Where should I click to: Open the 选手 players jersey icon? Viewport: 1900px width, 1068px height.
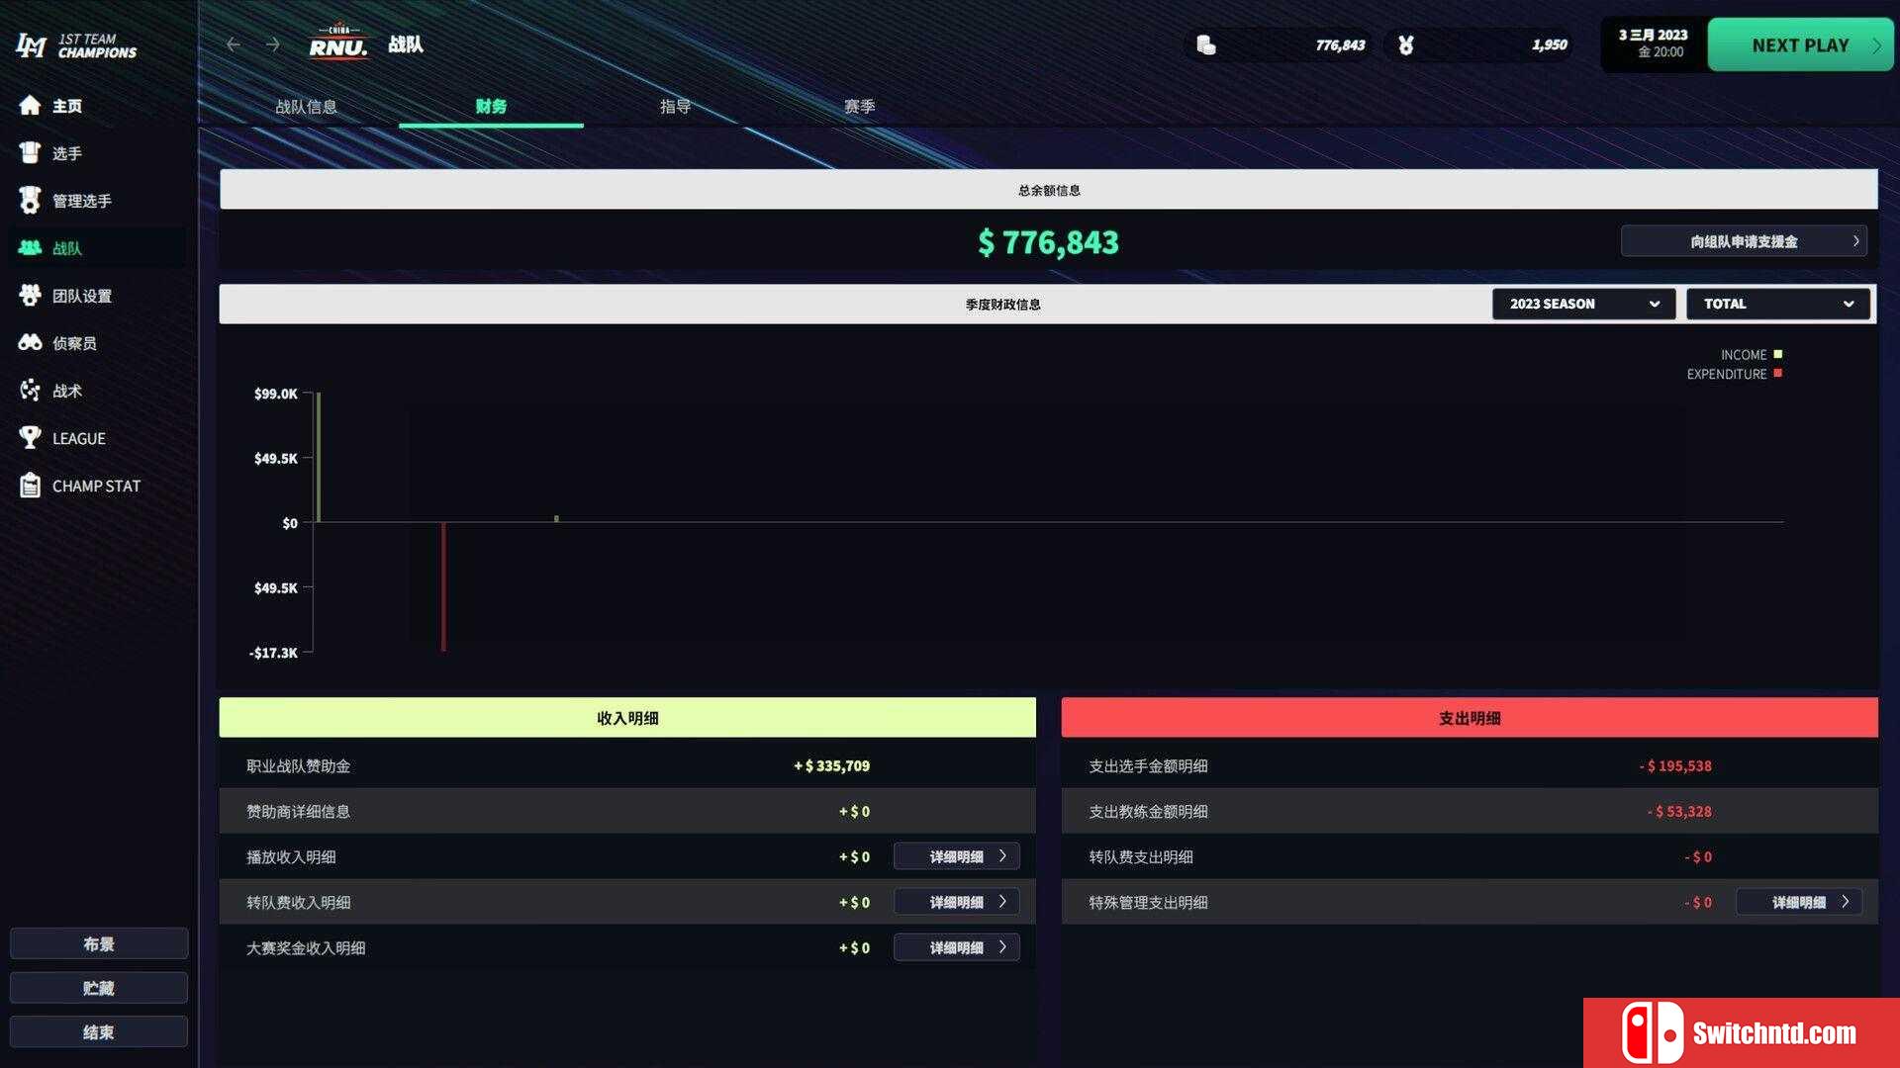[x=30, y=153]
